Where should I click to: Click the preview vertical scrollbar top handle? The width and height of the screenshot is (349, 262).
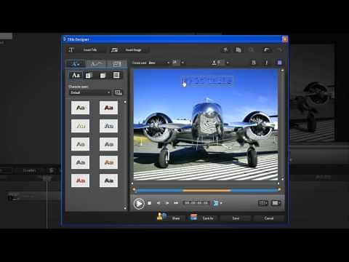[x=282, y=71]
